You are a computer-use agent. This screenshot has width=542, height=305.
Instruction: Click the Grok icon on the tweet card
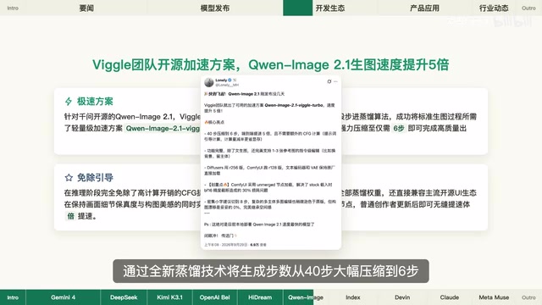[329, 81]
